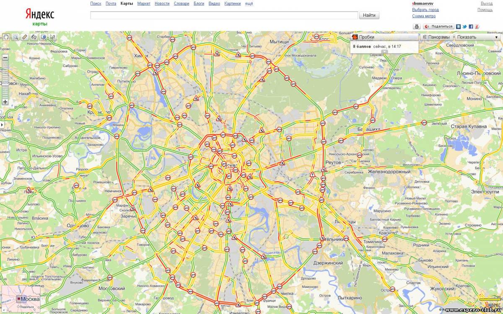Share via the Ya.ru icon
The image size is (503, 314).
click(x=477, y=26)
